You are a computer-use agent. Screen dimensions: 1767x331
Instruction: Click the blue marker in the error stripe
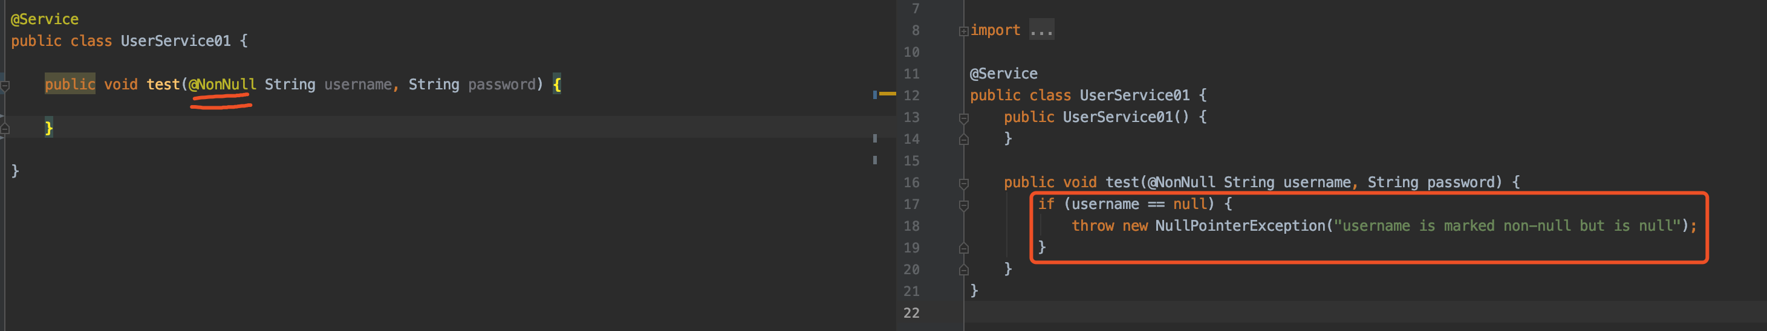(x=874, y=95)
